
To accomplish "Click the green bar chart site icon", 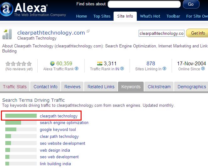I will pyautogui.click(x=7, y=34).
